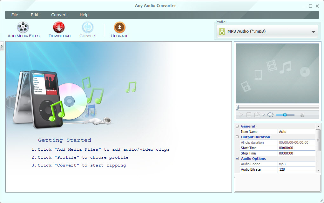The image size is (324, 203).
Task: Click the Stop Time row label
Action: [248, 153]
